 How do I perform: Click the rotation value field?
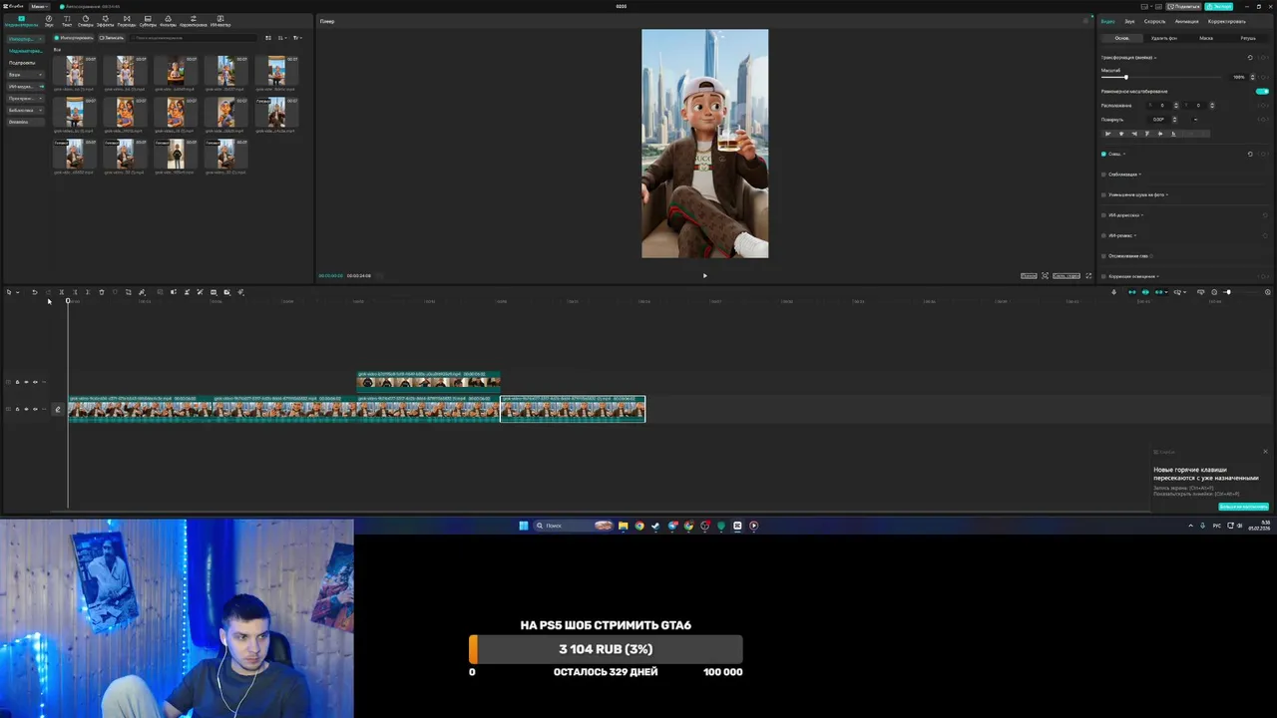(1160, 120)
